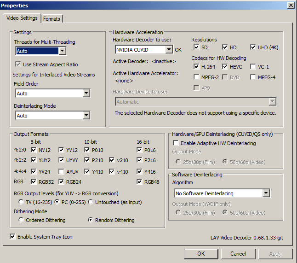Choose Ordered Dithering mode
The width and height of the screenshot is (297, 263).
point(21,220)
